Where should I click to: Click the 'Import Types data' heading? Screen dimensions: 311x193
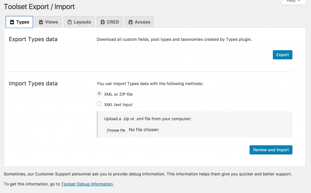click(33, 83)
